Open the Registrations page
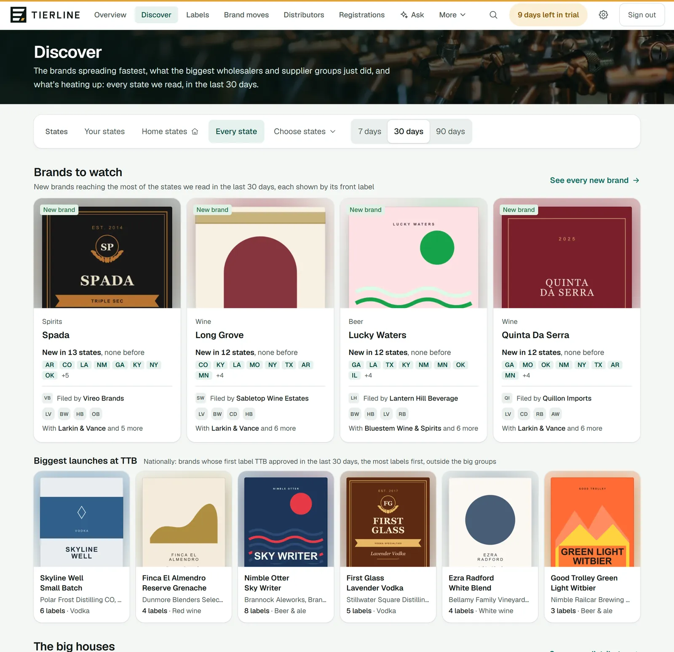674x652 pixels. pos(362,15)
